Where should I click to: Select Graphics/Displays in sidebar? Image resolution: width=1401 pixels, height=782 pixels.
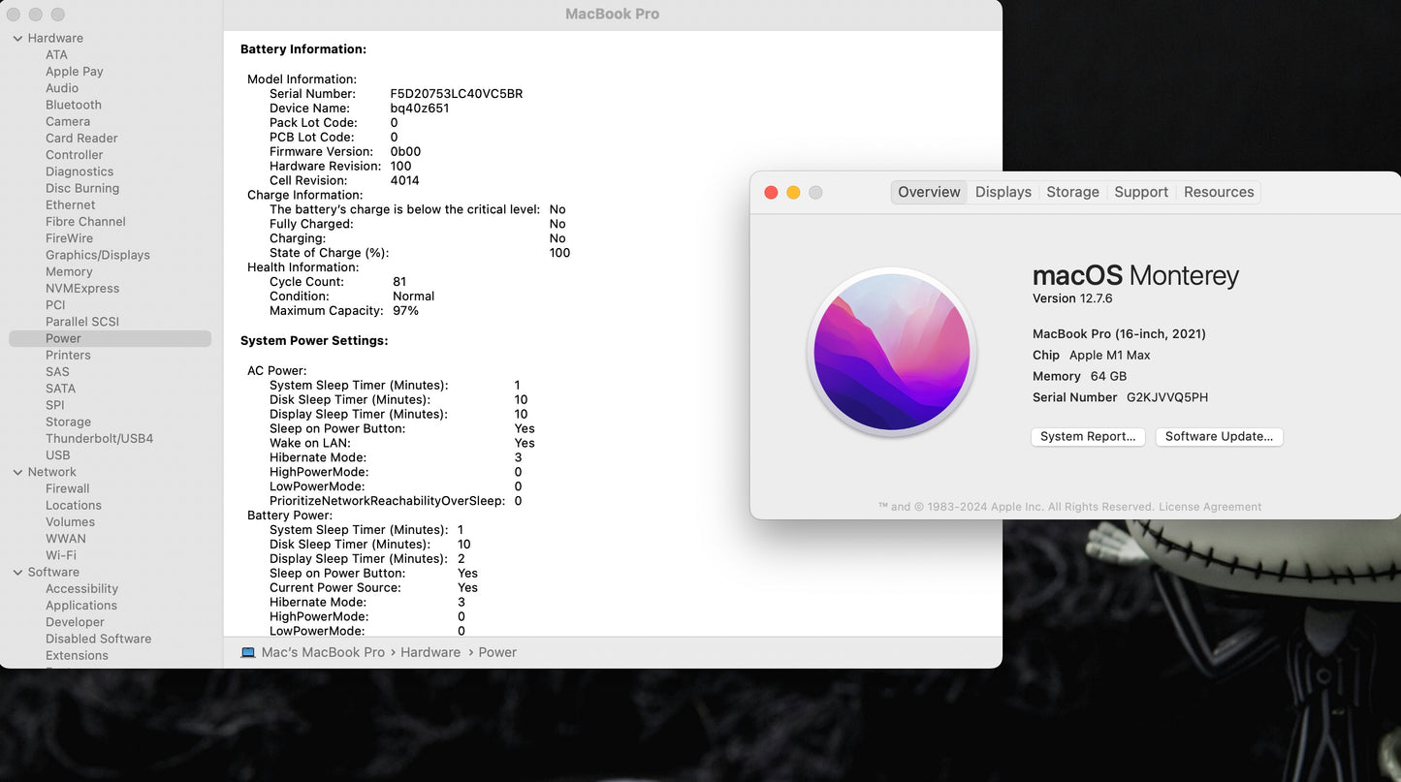tap(98, 255)
